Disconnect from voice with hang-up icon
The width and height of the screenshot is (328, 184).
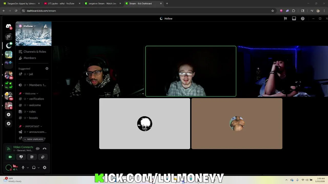click(x=45, y=148)
